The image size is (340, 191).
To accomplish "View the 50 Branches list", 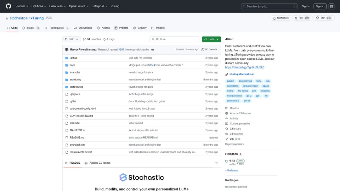I will [92, 39].
